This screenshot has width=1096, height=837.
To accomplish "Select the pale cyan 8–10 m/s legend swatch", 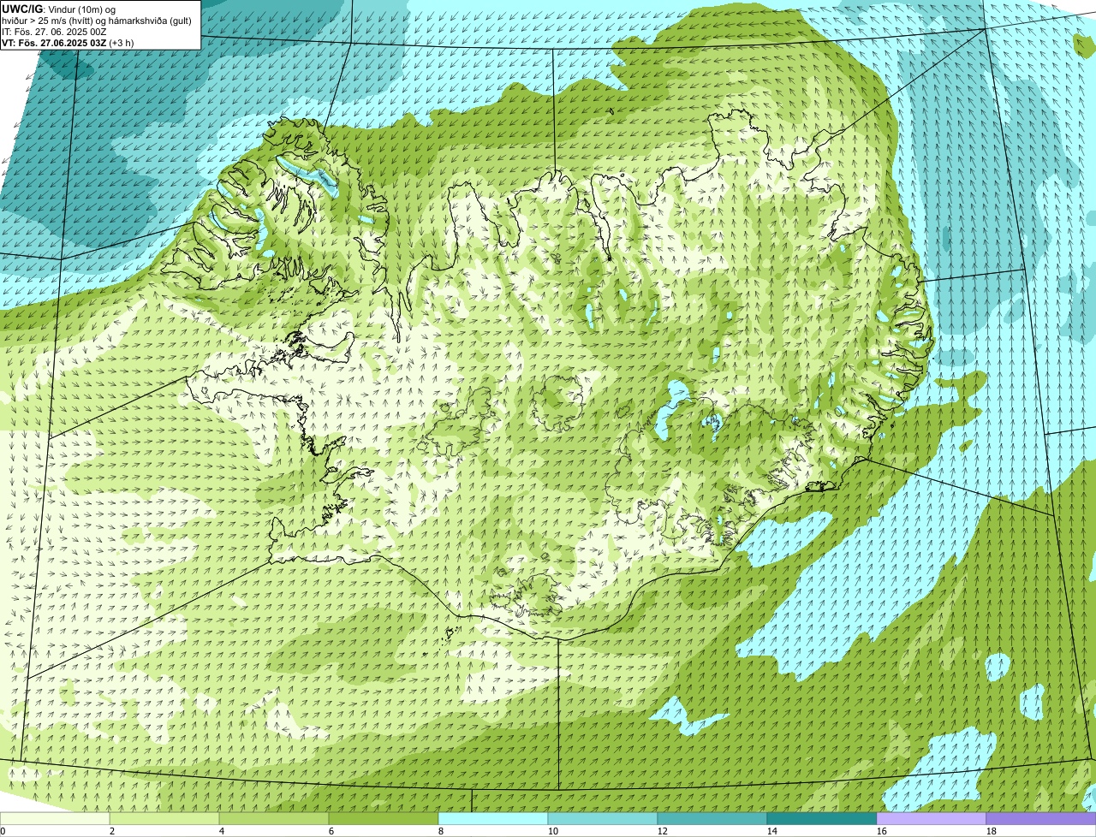I will pyautogui.click(x=493, y=819).
